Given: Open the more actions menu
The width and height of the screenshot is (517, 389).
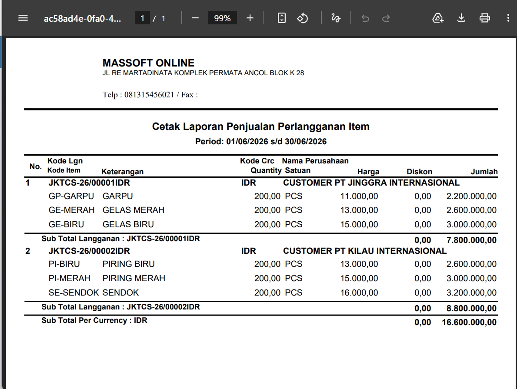Looking at the screenshot, I should (508, 18).
